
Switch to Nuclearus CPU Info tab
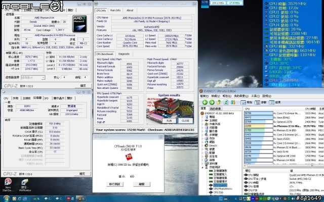coord(101,10)
